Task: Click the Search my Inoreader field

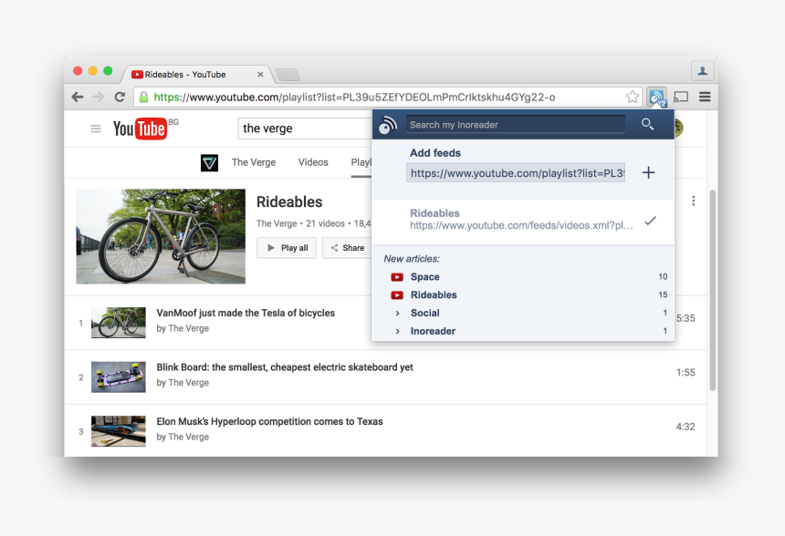Action: point(515,125)
